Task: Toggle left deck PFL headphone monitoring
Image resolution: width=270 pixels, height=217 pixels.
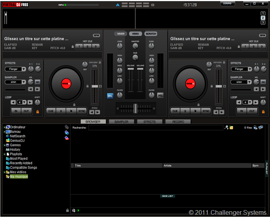Action: (110, 96)
